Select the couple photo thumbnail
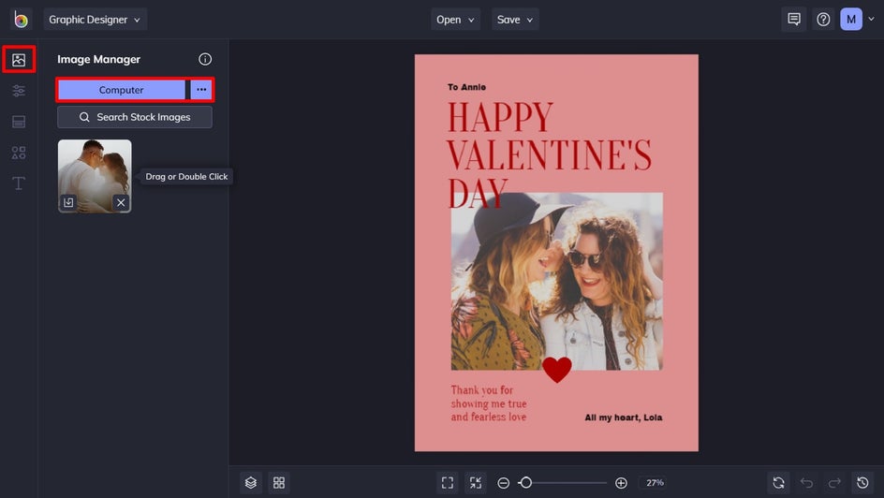Image resolution: width=884 pixels, height=498 pixels. coord(95,168)
